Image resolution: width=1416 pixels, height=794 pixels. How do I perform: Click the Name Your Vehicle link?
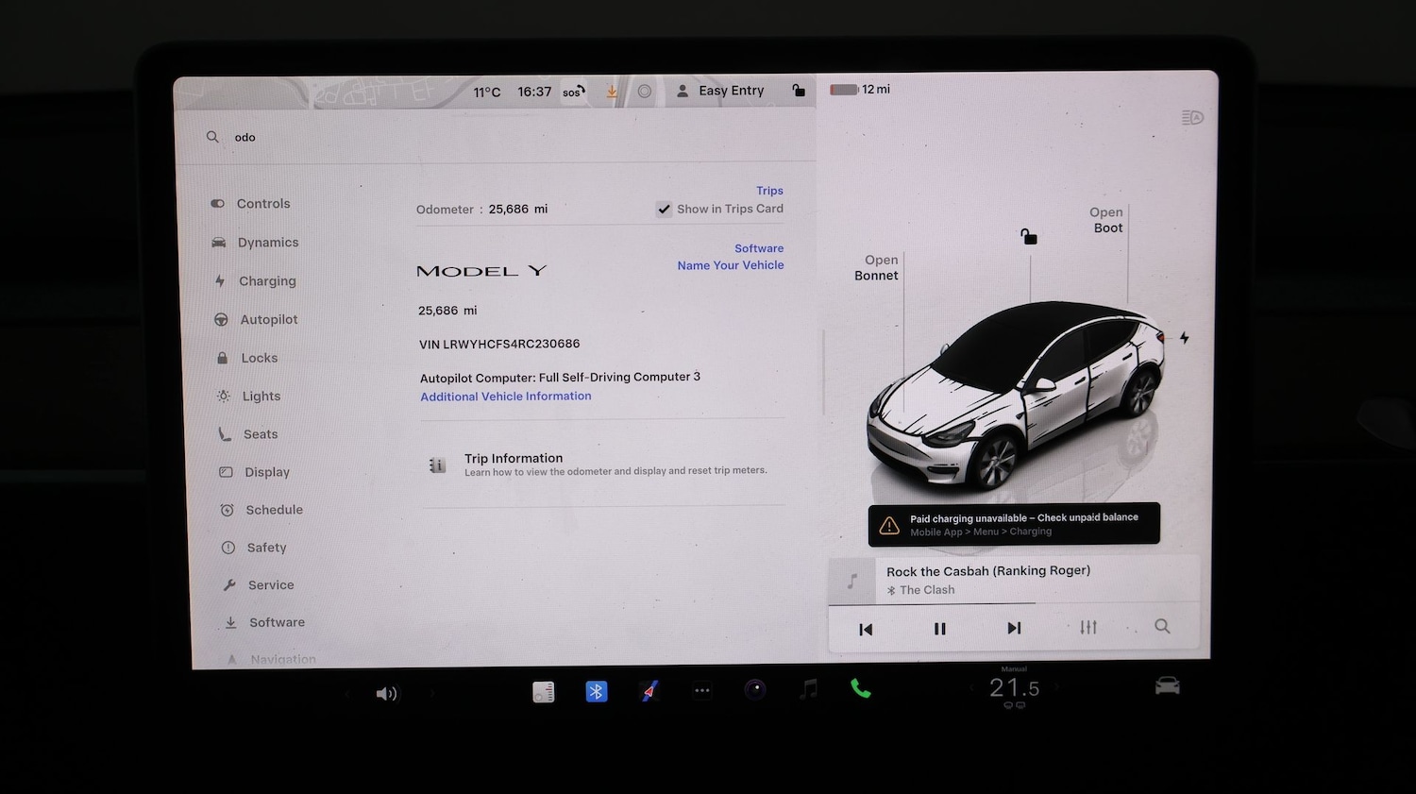[x=730, y=265]
